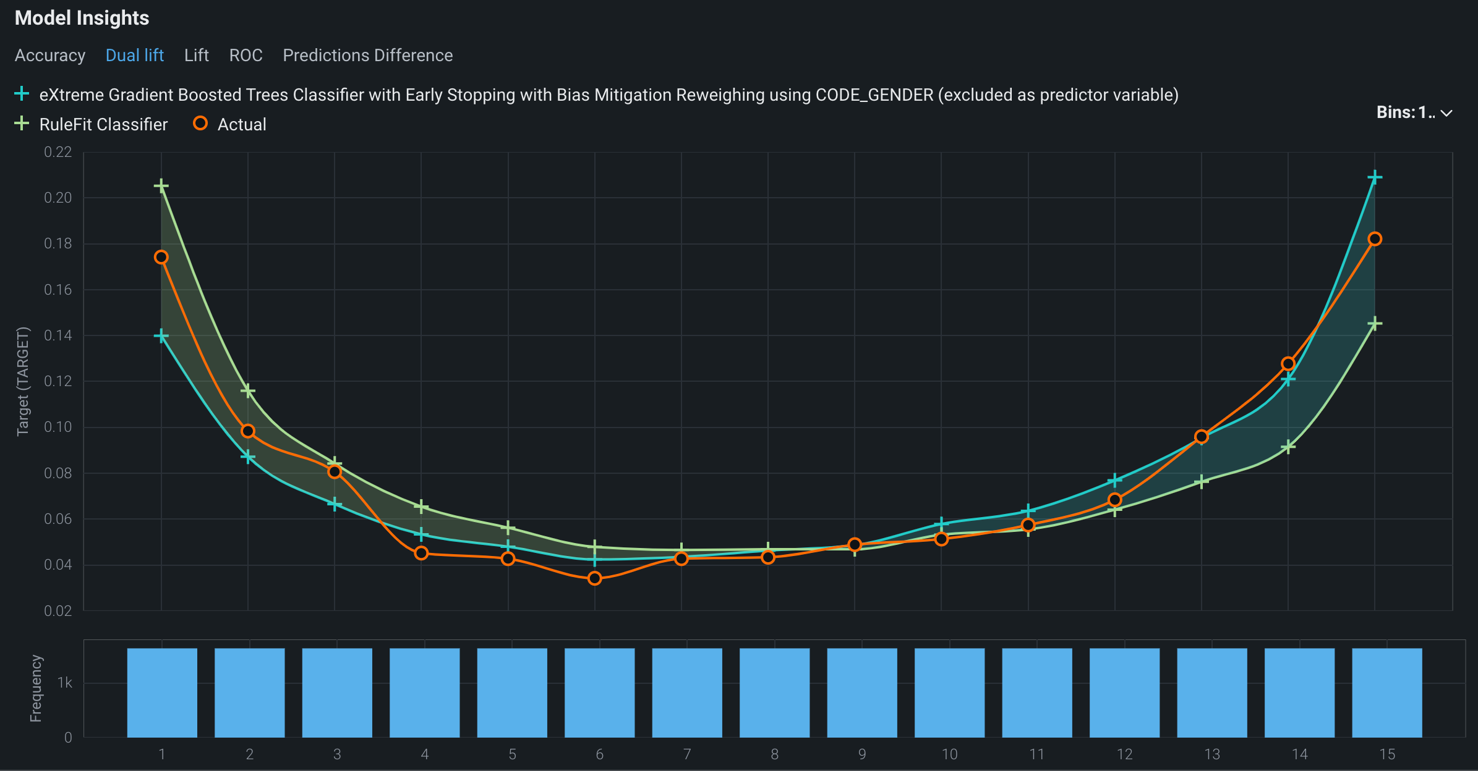Toggle RuleFit Classifier series label

coord(103,125)
